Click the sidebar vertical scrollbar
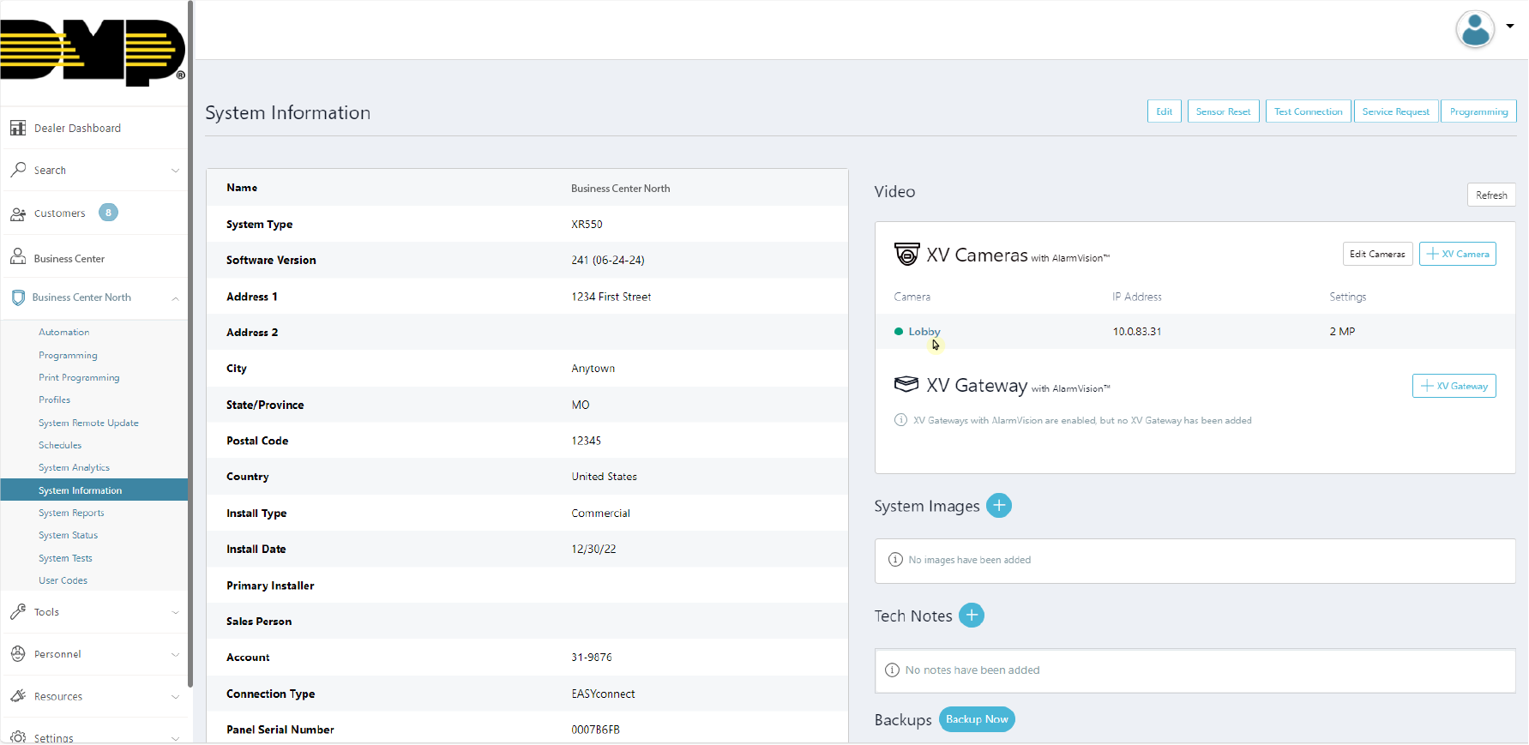 (190, 343)
